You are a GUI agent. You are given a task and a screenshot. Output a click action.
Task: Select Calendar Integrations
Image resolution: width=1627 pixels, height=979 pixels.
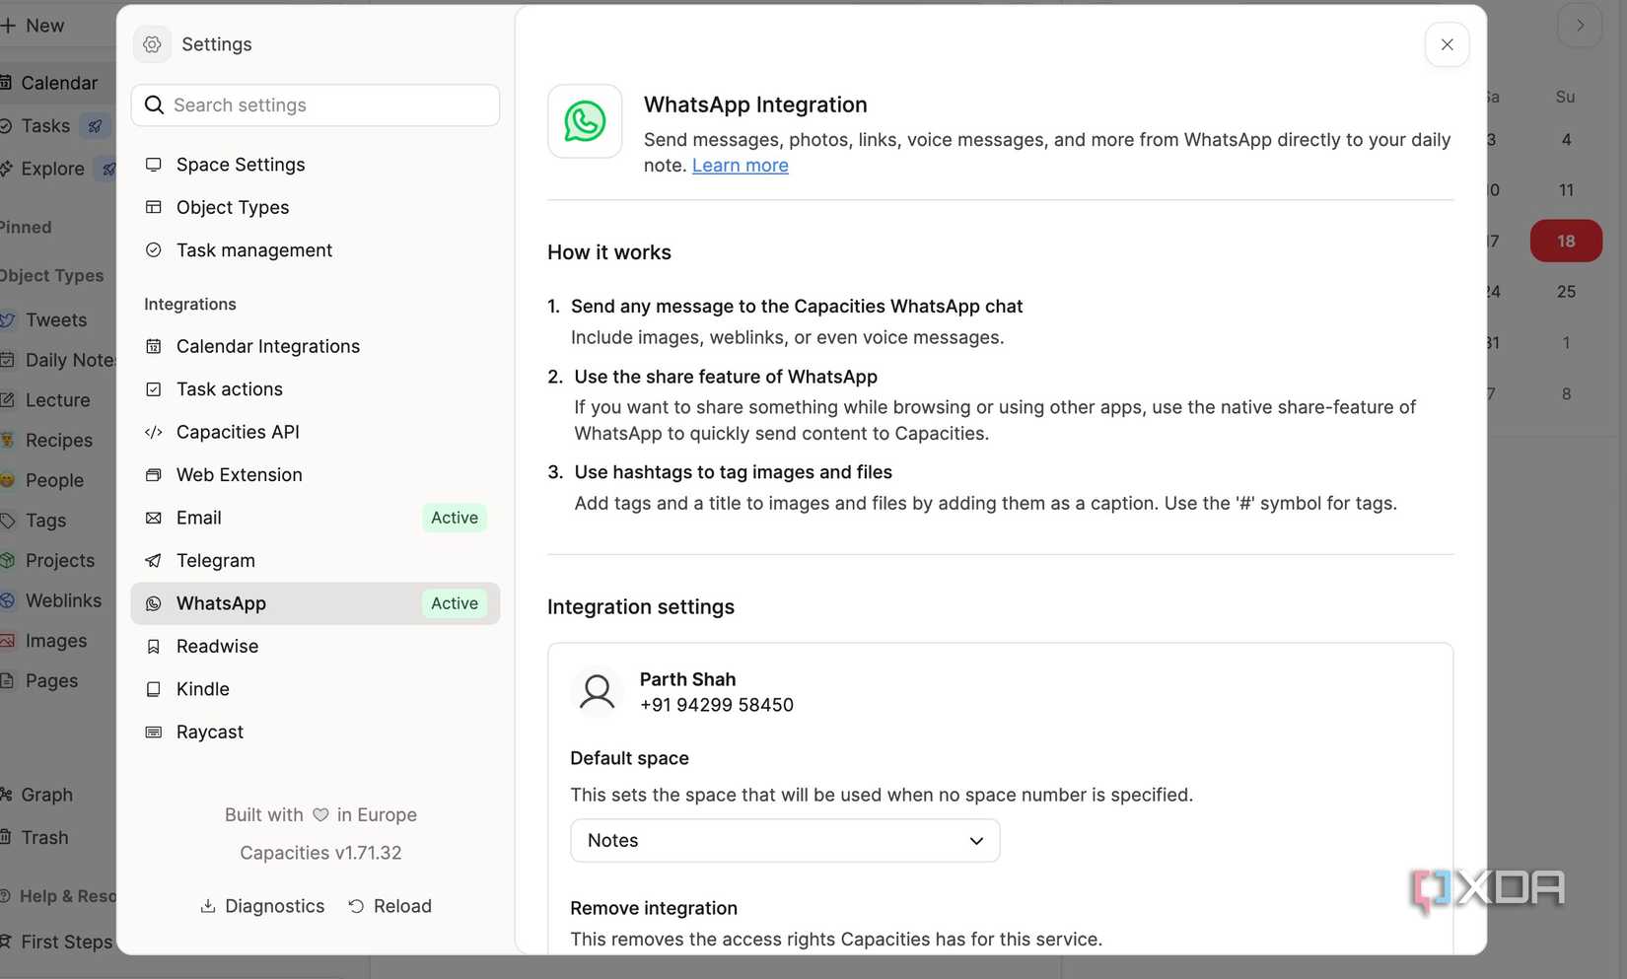pos(316,346)
